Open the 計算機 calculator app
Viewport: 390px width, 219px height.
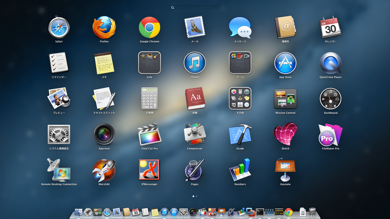pos(149,98)
